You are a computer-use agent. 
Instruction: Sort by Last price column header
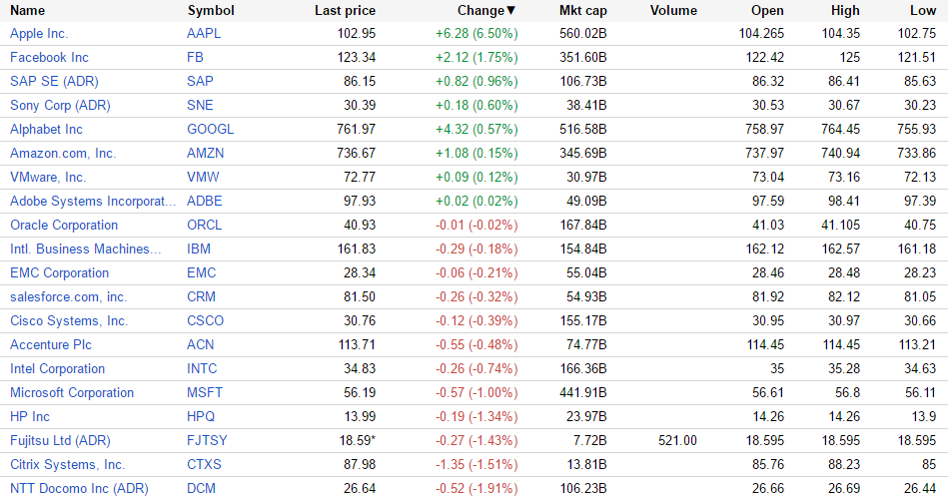pos(345,10)
